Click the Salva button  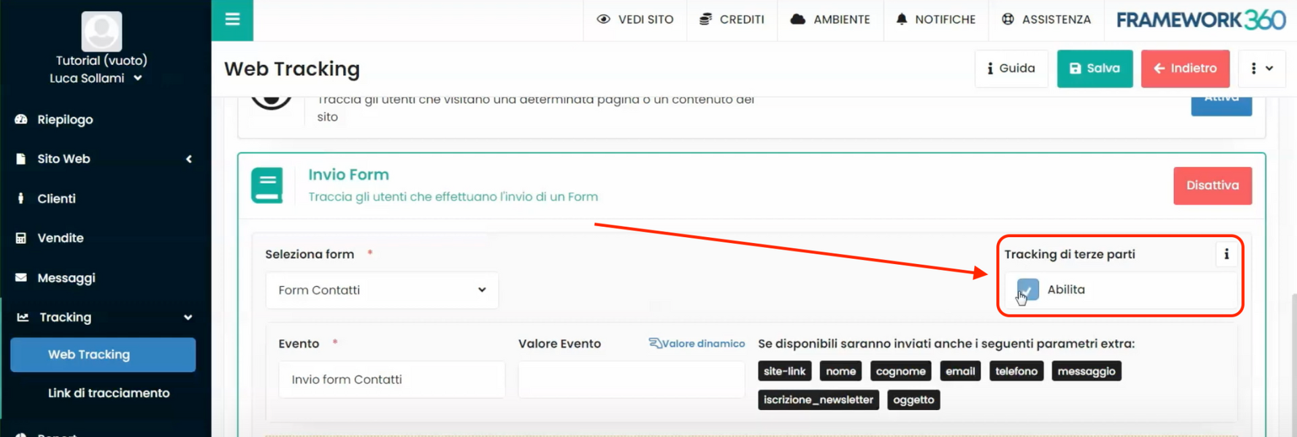point(1094,68)
